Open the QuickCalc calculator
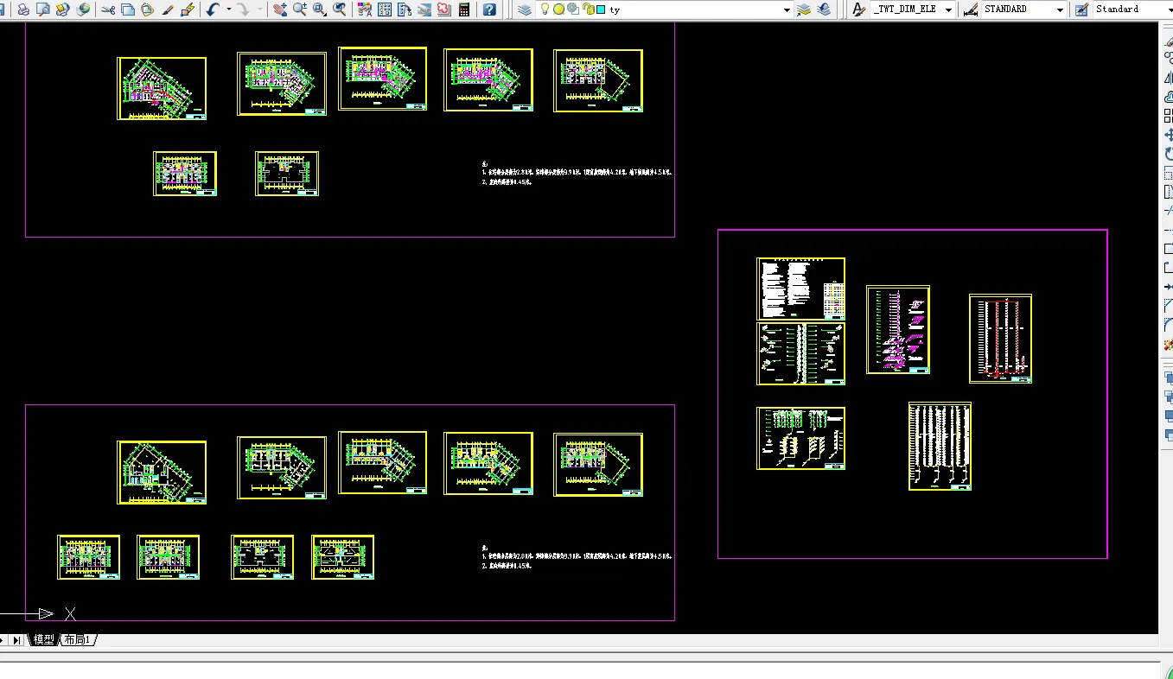 pos(464,10)
